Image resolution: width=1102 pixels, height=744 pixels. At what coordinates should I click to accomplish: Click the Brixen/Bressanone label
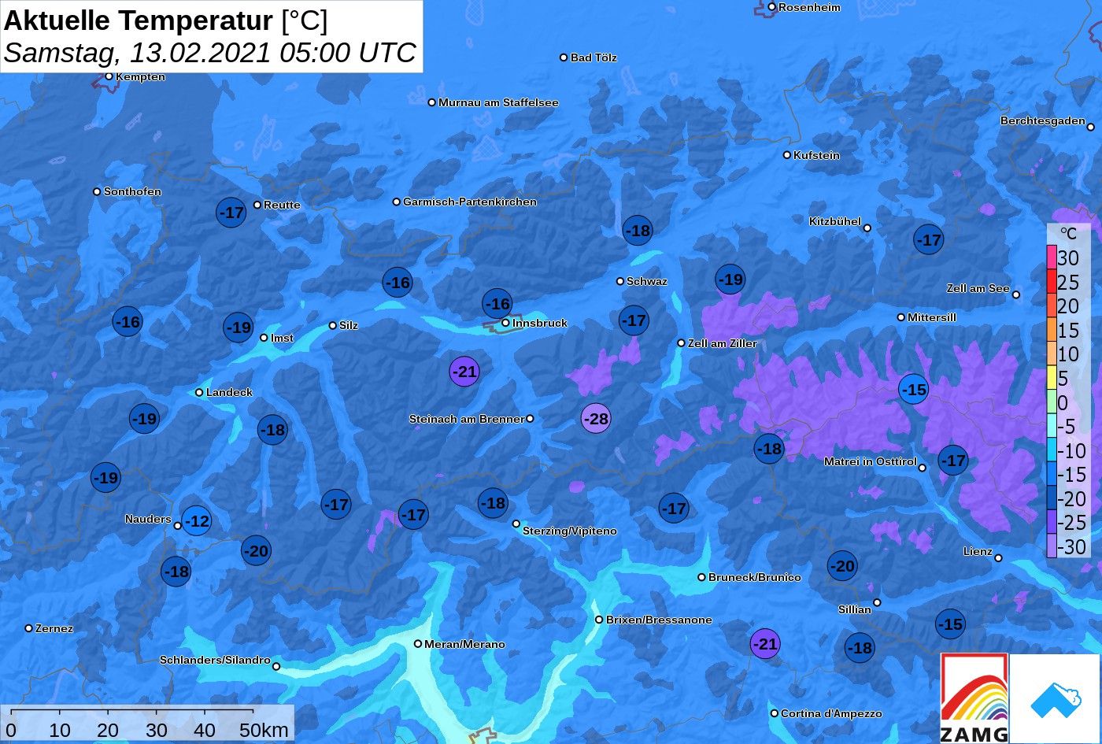[659, 620]
